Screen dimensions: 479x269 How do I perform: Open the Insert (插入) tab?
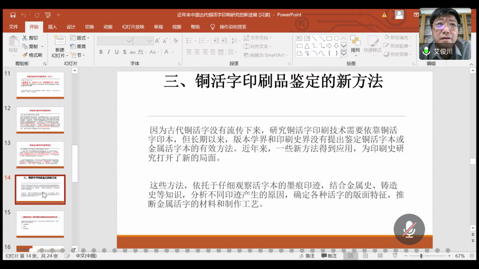52,27
